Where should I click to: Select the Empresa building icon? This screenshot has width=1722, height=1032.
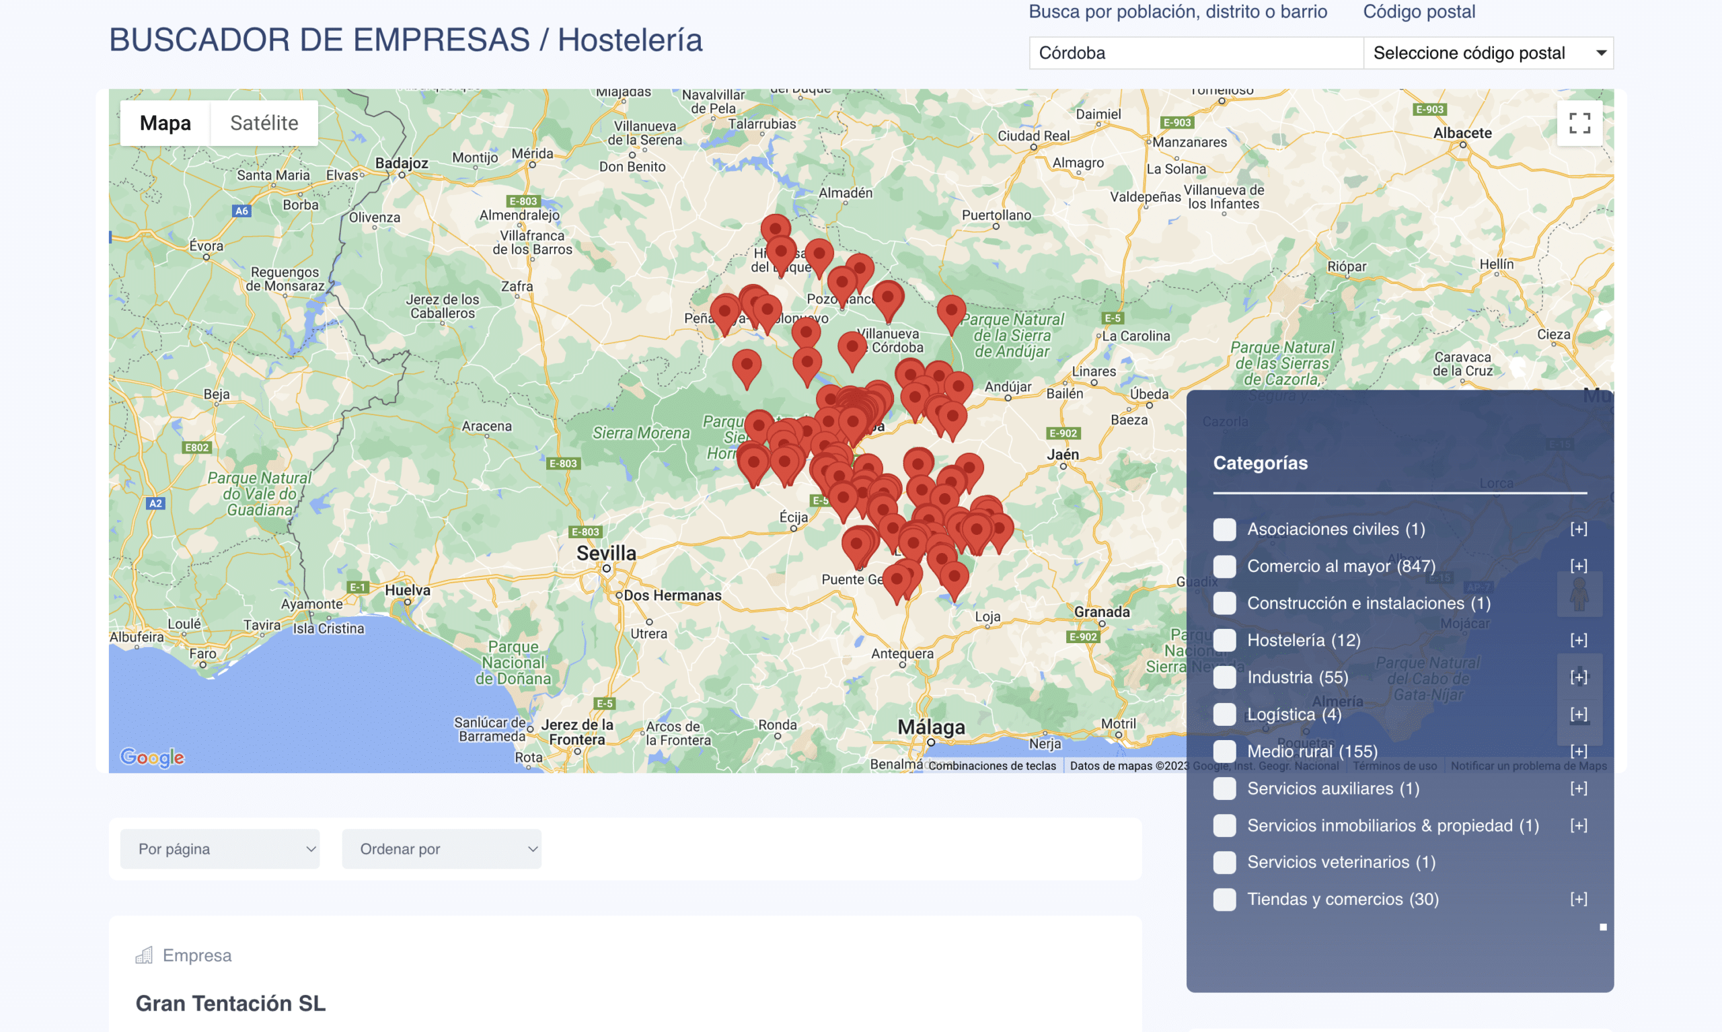(x=144, y=955)
